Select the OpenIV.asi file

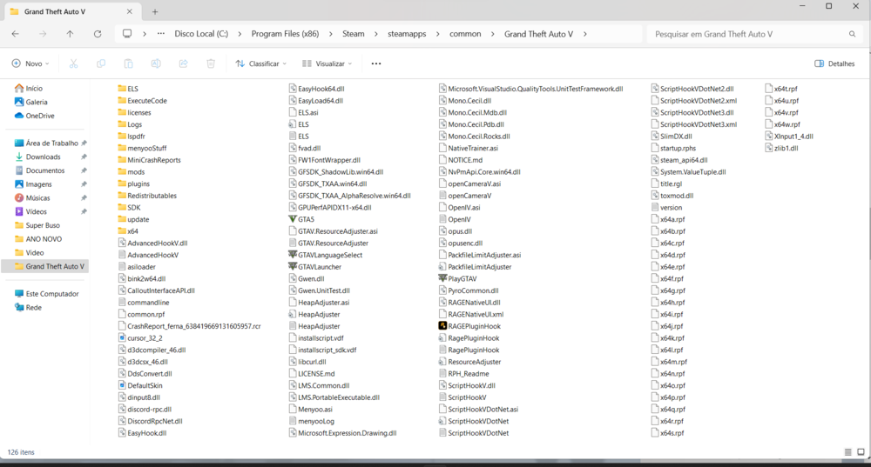click(x=459, y=208)
